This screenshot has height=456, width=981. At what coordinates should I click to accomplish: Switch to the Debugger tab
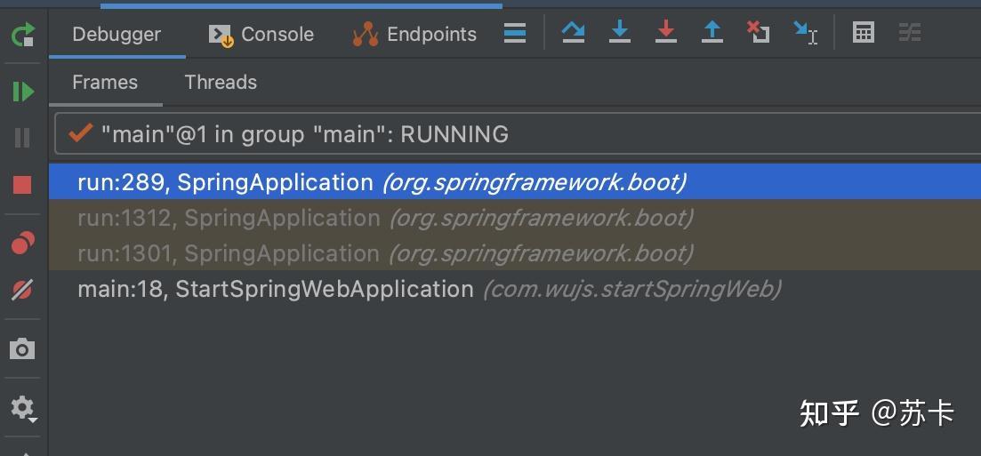coord(117,34)
